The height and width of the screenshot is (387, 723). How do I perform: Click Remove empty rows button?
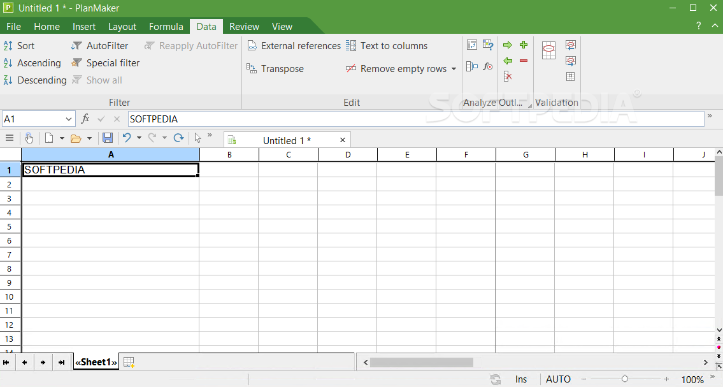pyautogui.click(x=396, y=69)
